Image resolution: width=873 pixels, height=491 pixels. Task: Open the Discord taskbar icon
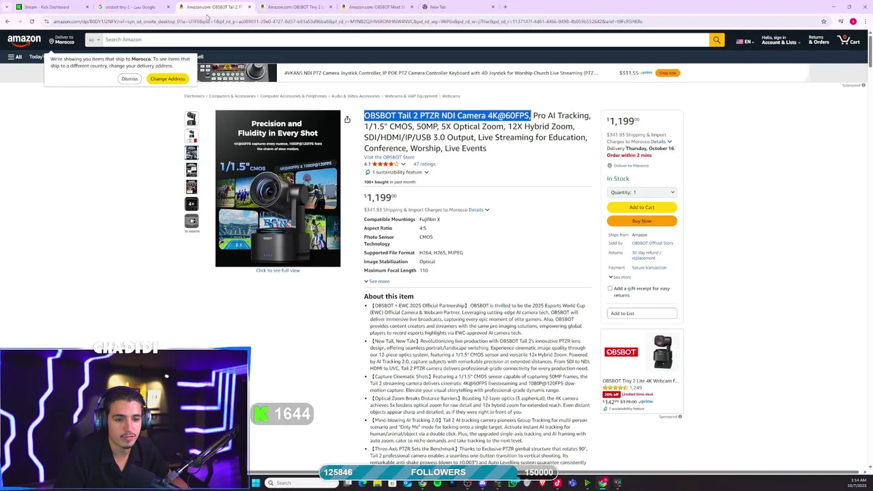pyautogui.click(x=482, y=483)
